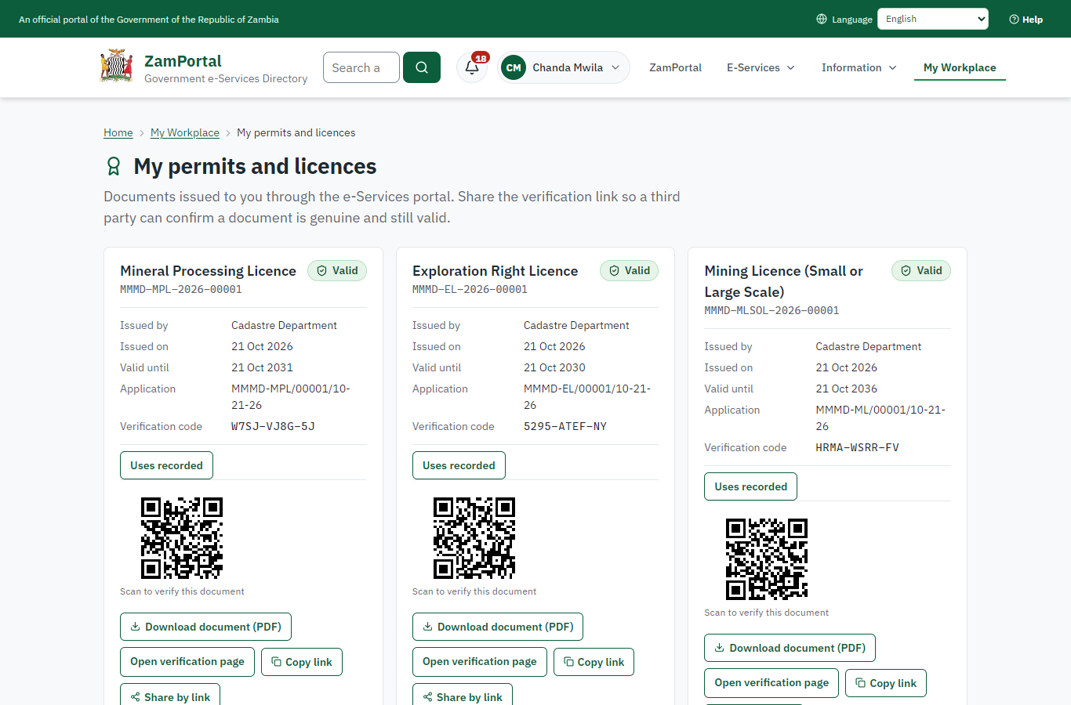Click the Valid badge on the Mining Licence card

(921, 271)
